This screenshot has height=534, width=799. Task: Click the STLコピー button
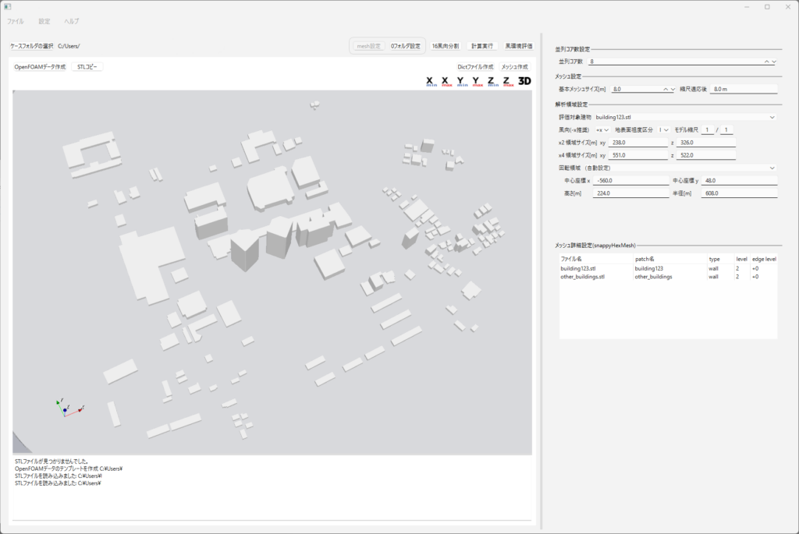[87, 67]
